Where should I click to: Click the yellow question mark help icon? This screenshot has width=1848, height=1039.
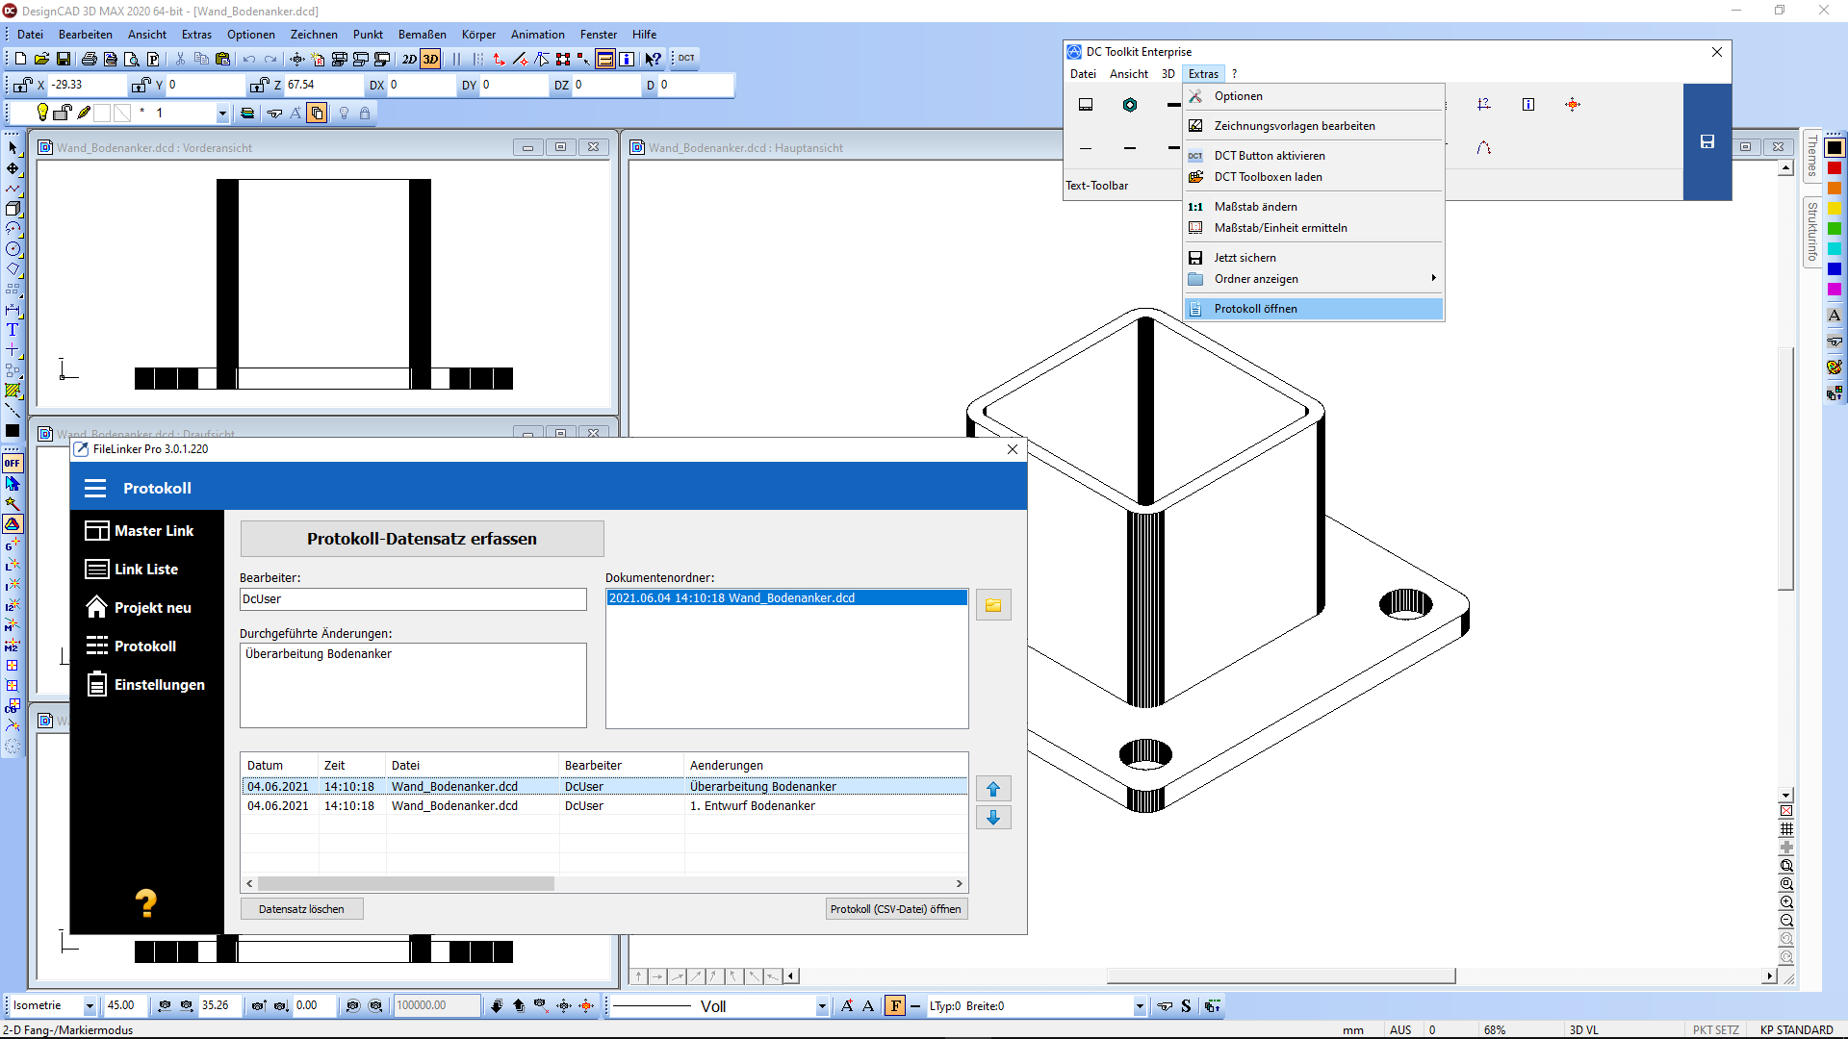tap(145, 903)
